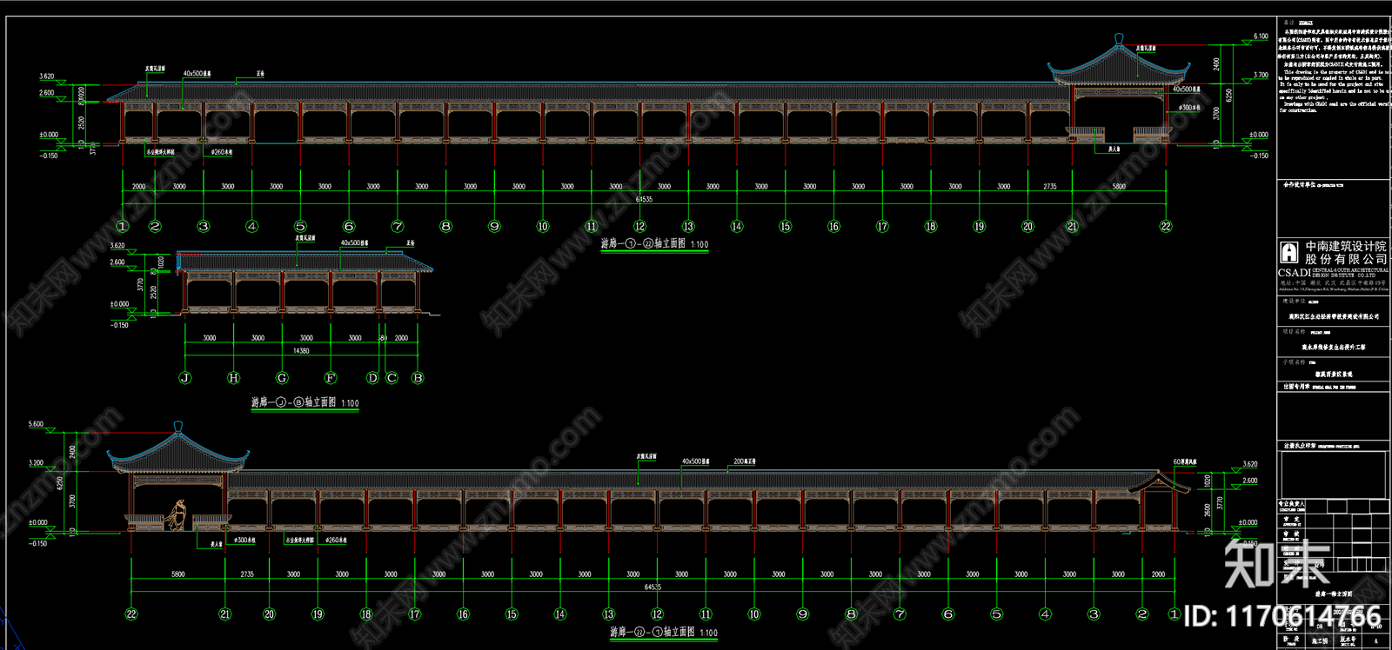Select the 3.700 elevation mark
1392x650 pixels.
(x=1261, y=76)
